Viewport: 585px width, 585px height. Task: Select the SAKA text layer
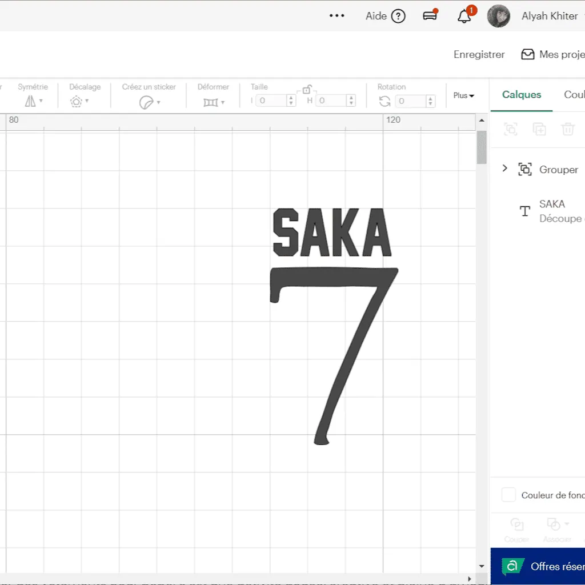[x=538, y=211]
